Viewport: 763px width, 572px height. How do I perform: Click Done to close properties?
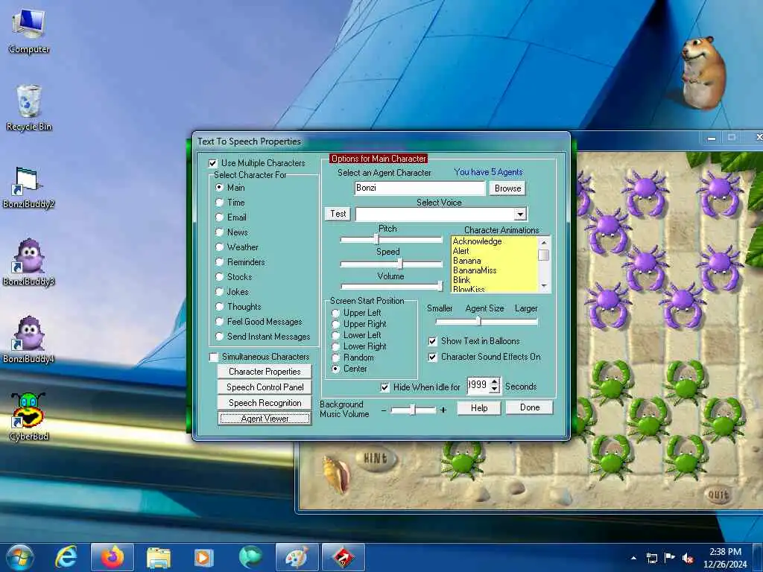[530, 407]
